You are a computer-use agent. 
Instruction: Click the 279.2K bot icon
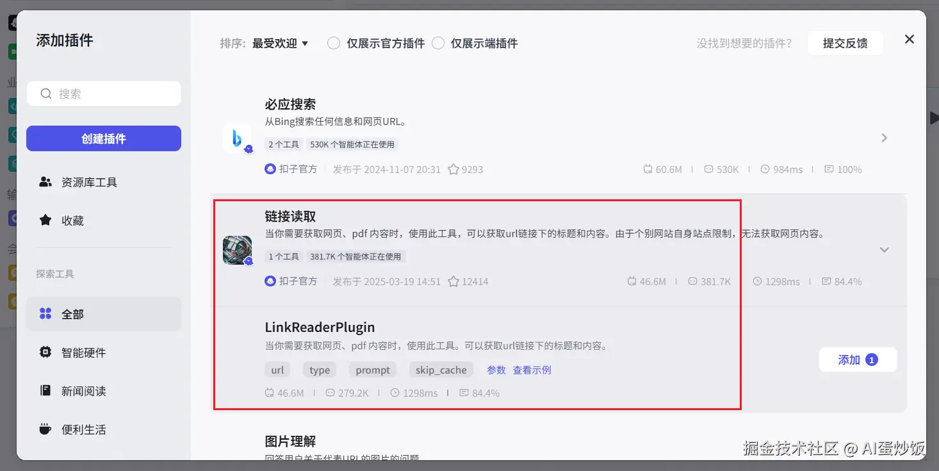pos(330,393)
